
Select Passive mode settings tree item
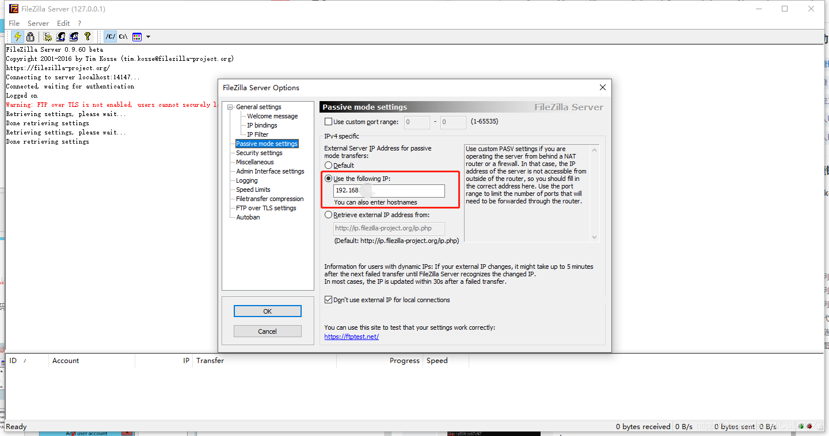267,144
